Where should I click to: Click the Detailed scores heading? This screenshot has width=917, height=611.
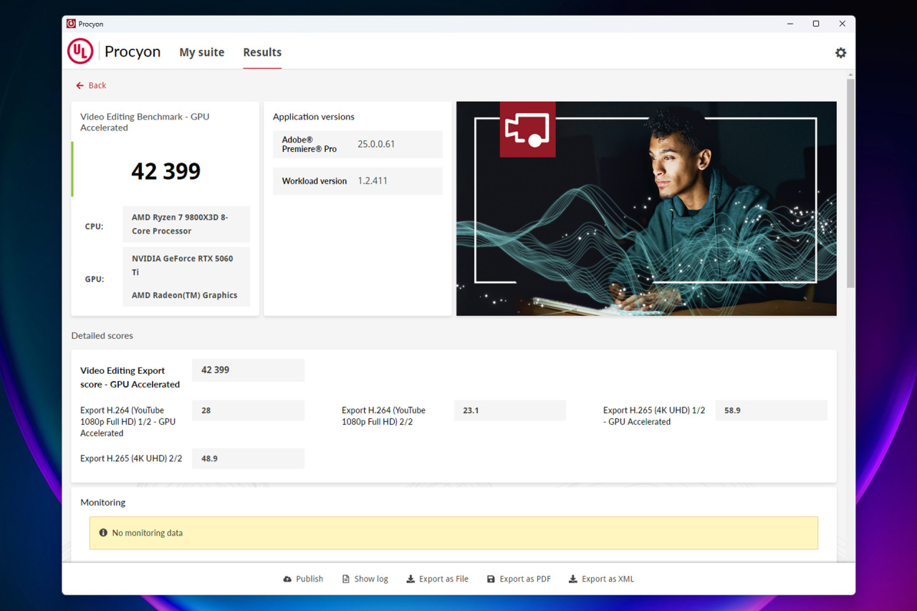click(x=102, y=335)
